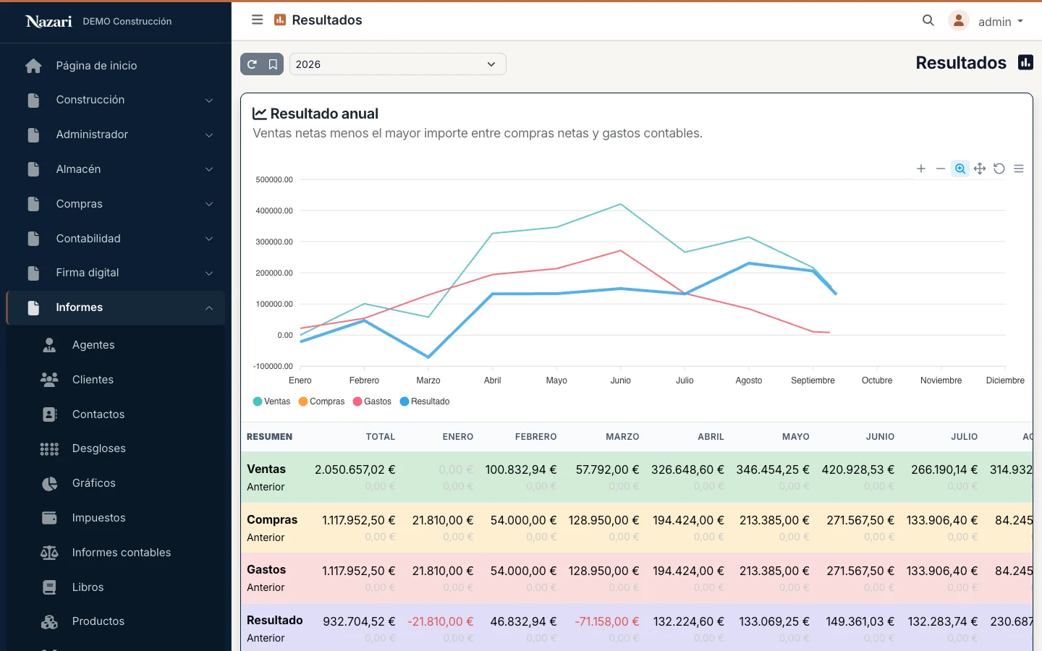Open the chart hamburger menu
Viewport: 1042px width, 651px height.
pos(1019,169)
